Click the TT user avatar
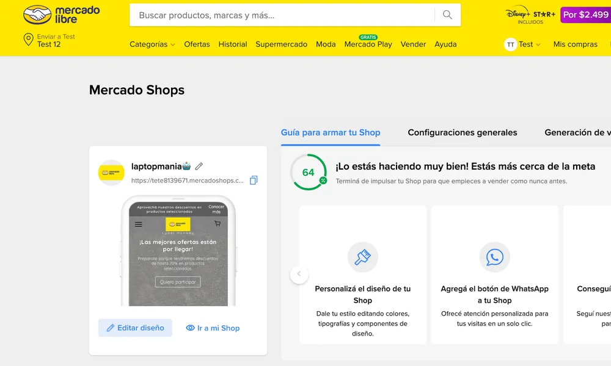This screenshot has height=366, width=611. (x=510, y=45)
